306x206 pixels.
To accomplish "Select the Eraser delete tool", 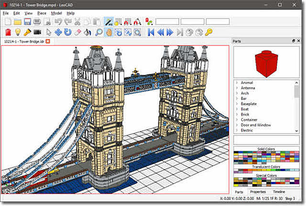I will [77, 32].
